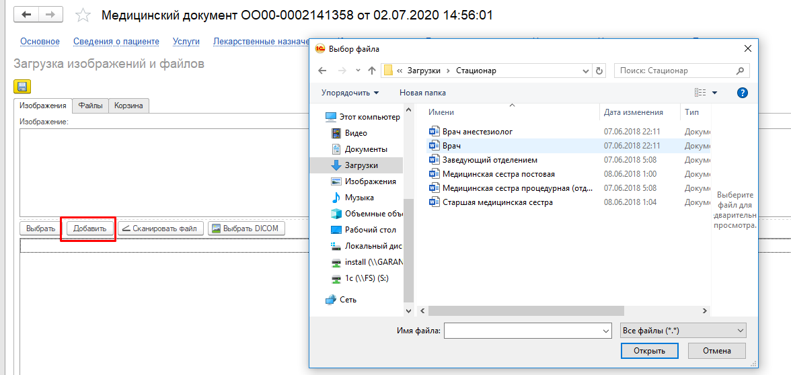Expand the view options dropdown arrow

714,93
